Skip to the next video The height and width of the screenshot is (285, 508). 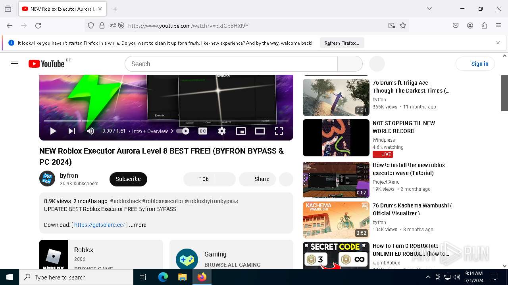pos(72,131)
